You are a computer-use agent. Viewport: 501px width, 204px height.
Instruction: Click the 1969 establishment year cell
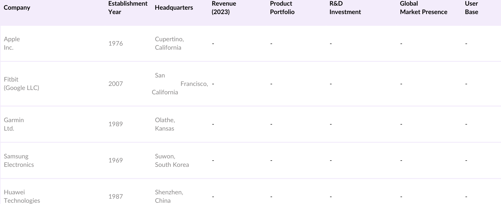[x=116, y=160]
